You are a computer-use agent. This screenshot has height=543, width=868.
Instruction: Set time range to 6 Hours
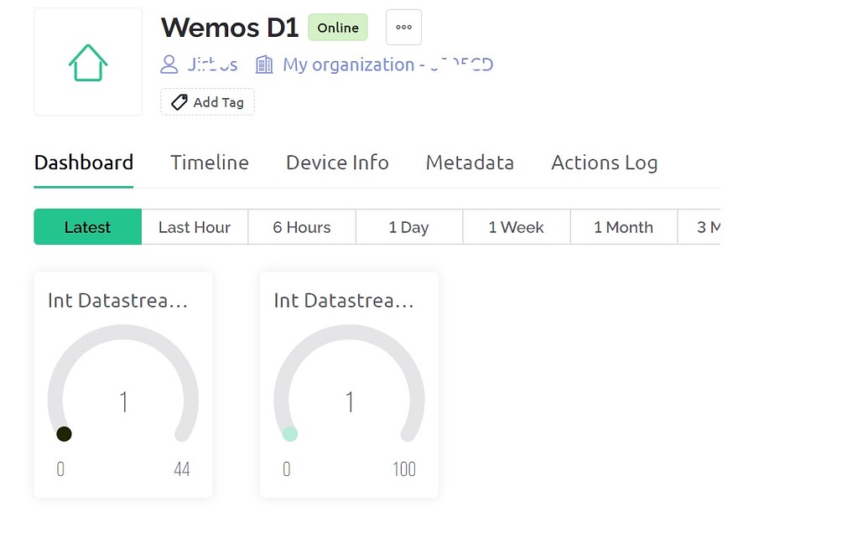(302, 227)
